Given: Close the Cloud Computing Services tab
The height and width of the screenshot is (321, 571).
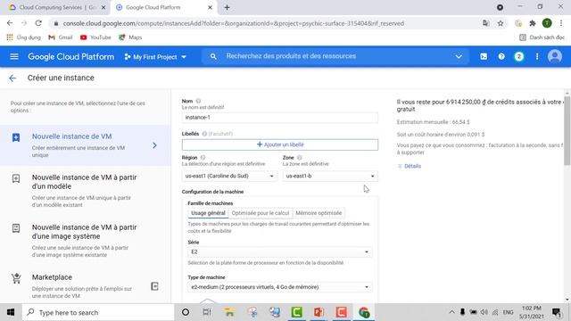Looking at the screenshot, I should pyautogui.click(x=103, y=7).
